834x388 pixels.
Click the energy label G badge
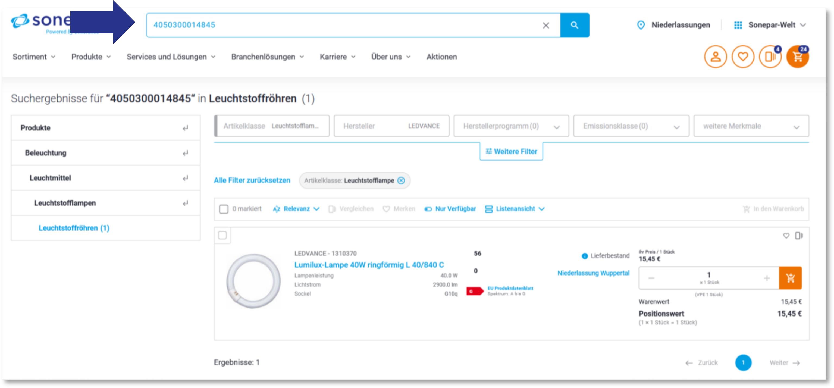475,291
